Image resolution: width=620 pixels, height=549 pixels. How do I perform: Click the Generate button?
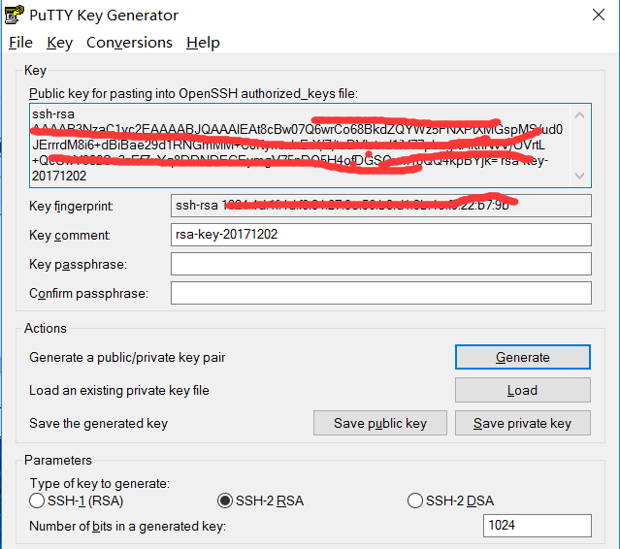(522, 357)
